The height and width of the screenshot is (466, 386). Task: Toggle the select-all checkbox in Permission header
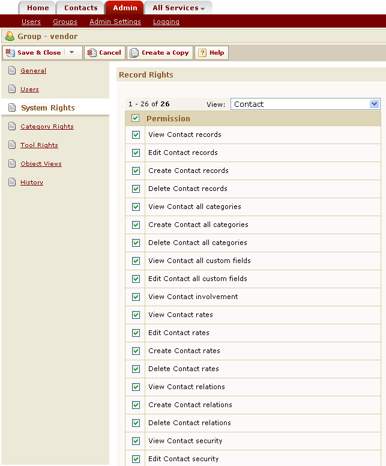(135, 118)
